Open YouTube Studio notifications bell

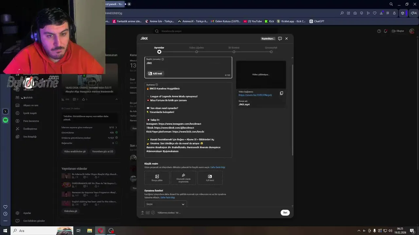point(386,31)
